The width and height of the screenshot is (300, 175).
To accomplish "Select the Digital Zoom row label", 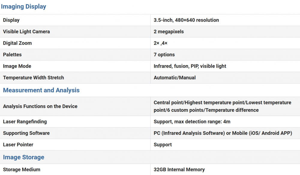I will coord(17,43).
